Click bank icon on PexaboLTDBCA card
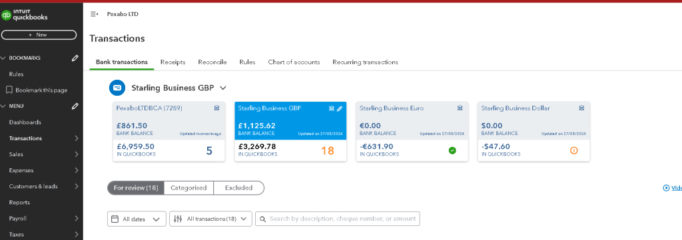Viewport: 682px width, 240px height. pos(216,108)
